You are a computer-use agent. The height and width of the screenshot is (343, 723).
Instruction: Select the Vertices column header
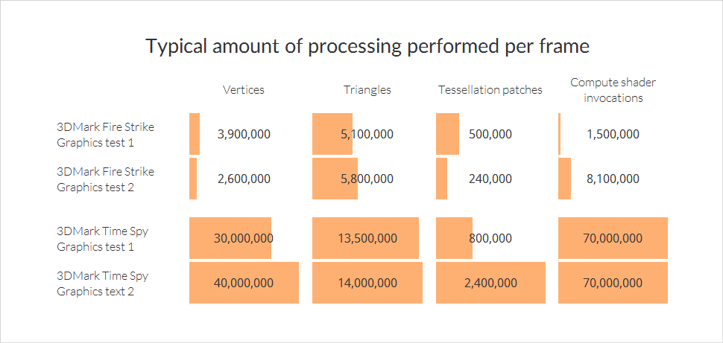[x=244, y=90]
